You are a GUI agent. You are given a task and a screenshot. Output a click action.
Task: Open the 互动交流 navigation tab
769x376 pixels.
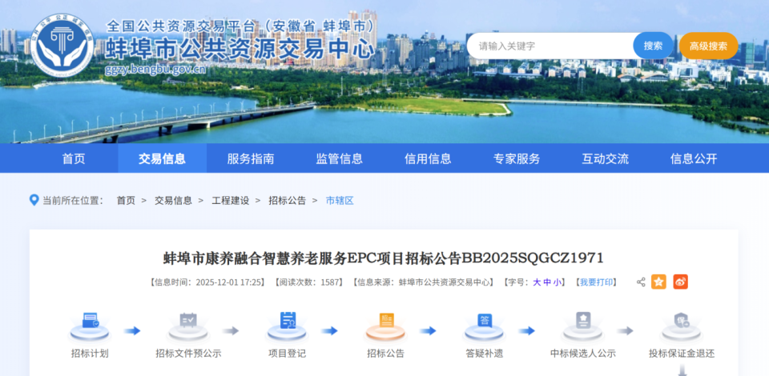tap(606, 158)
